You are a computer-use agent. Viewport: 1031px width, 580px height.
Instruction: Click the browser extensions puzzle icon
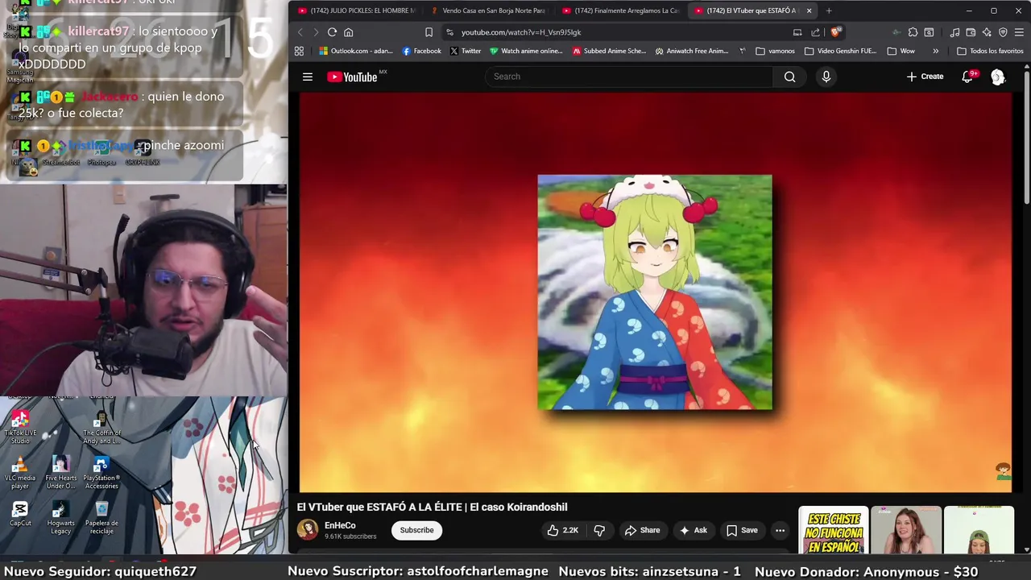coord(913,32)
